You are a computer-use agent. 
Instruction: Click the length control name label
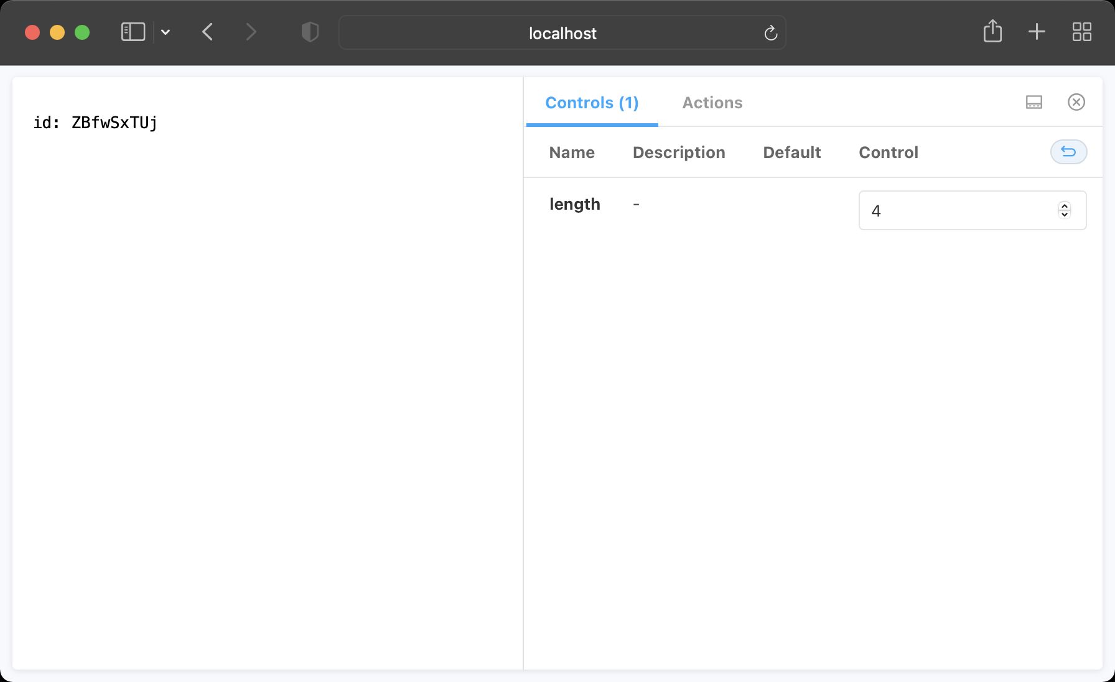pyautogui.click(x=574, y=203)
